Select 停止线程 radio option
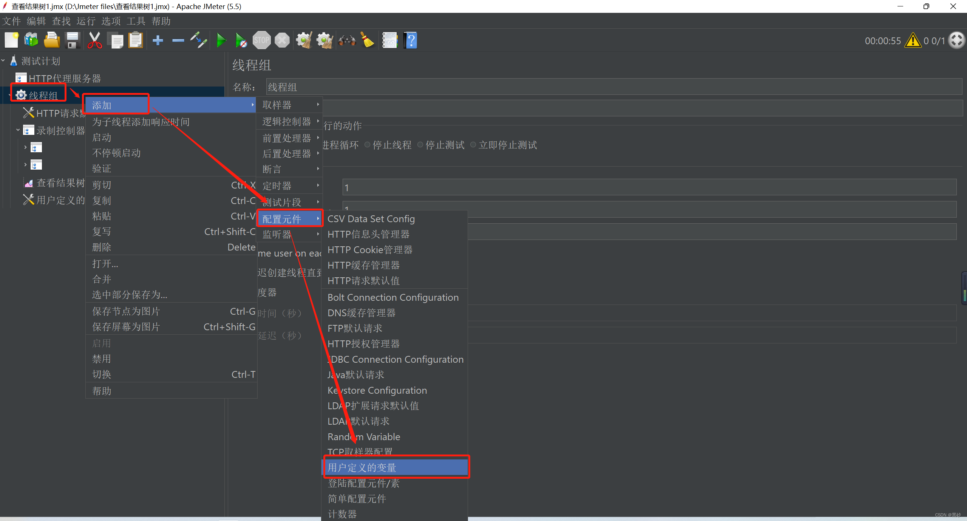Image resolution: width=967 pixels, height=521 pixels. (388, 145)
